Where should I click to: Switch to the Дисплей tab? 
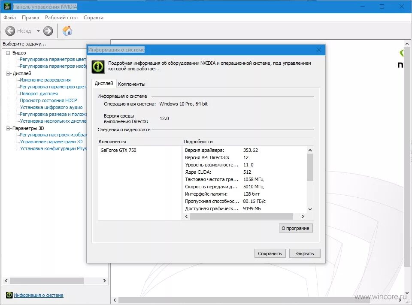point(104,83)
